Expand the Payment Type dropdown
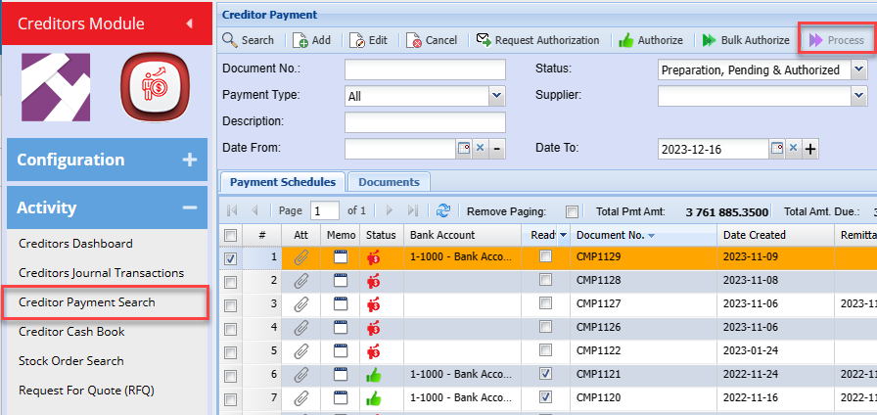 pos(496,96)
